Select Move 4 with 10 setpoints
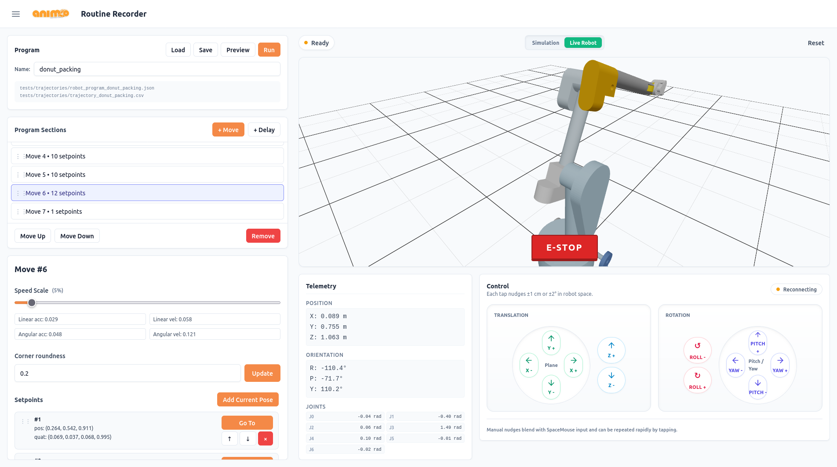This screenshot has width=837, height=467. click(147, 156)
